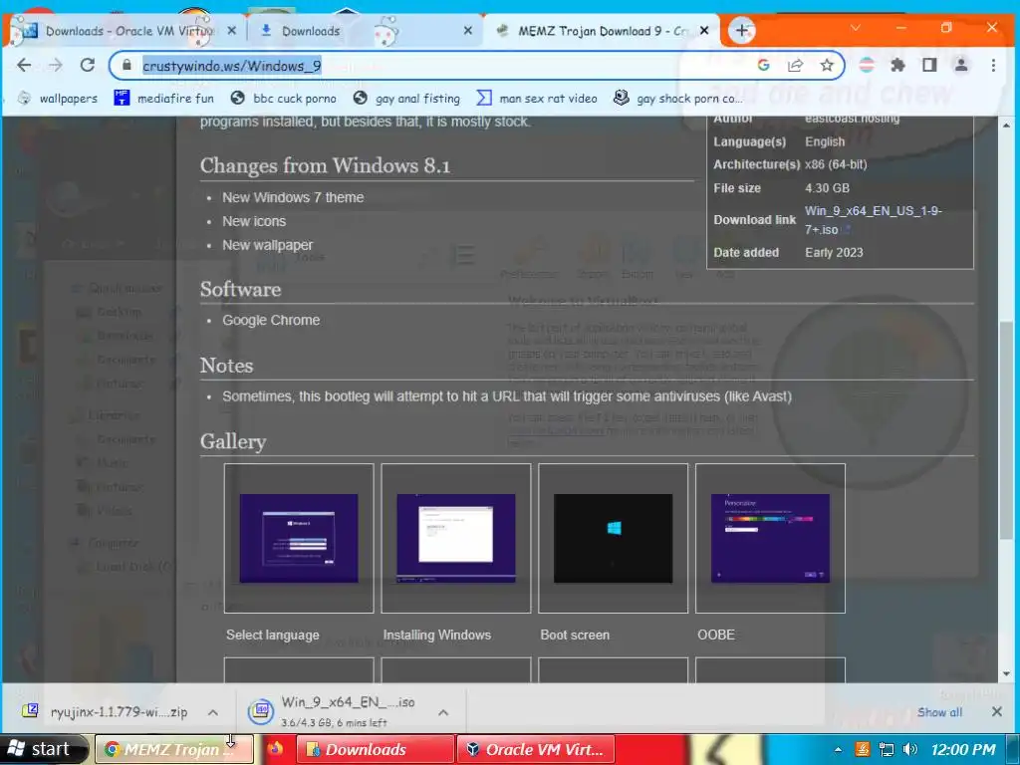Expand options for Win_9_x64 iso download
The width and height of the screenshot is (1020, 765).
443,712
